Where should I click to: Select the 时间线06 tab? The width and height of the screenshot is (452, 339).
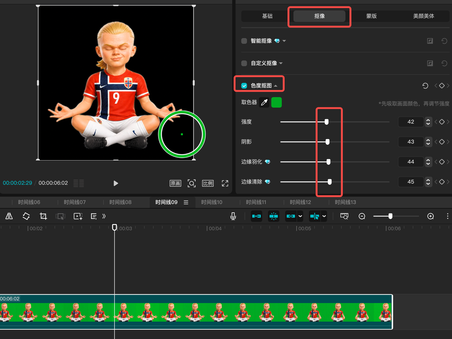[x=29, y=202]
